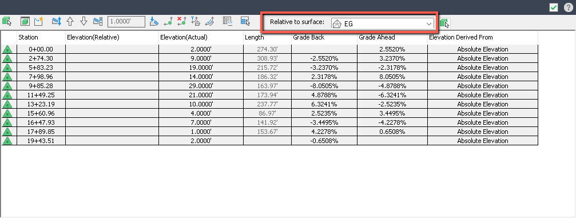Image resolution: width=576 pixels, height=218 pixels.
Task: Click Insert Elevation Point icon
Action: 168,22
